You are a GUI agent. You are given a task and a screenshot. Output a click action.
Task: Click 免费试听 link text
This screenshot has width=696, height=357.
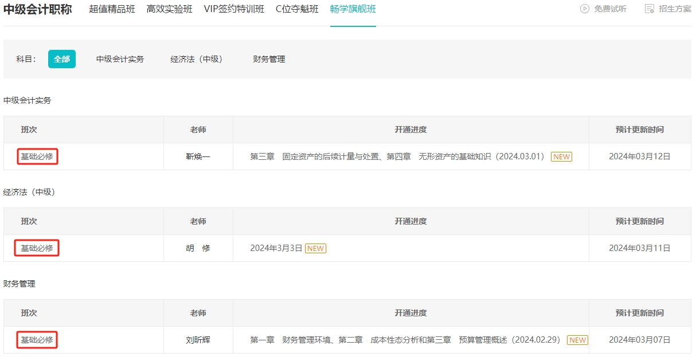(x=610, y=9)
